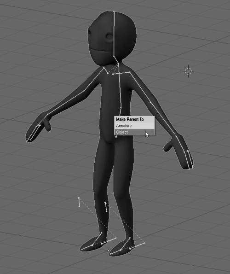Click the 3D cursor crosshair in viewport

(x=188, y=71)
